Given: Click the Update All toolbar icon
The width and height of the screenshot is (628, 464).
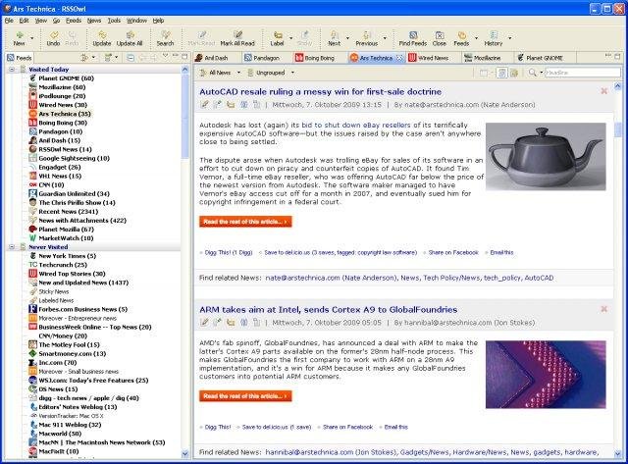Looking at the screenshot, I should (130, 35).
